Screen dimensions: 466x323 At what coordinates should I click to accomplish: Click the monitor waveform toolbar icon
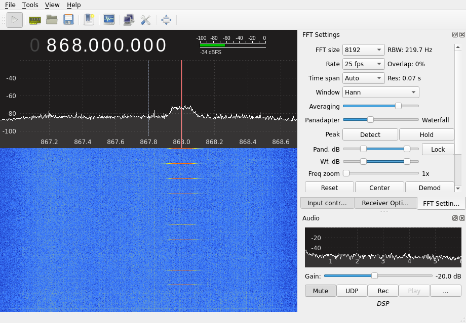(108, 20)
